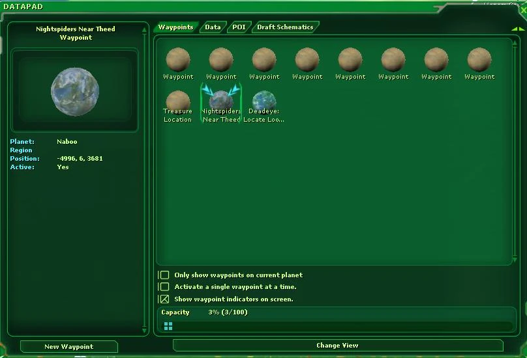Click the Change View button
Image resolution: width=527 pixels, height=358 pixels.
pyautogui.click(x=338, y=345)
